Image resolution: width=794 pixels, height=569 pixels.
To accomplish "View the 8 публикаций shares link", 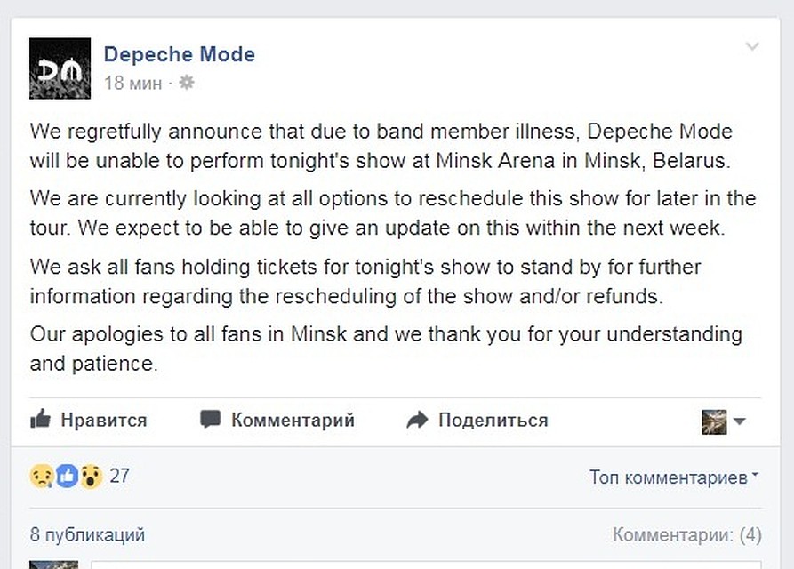I will [x=87, y=534].
